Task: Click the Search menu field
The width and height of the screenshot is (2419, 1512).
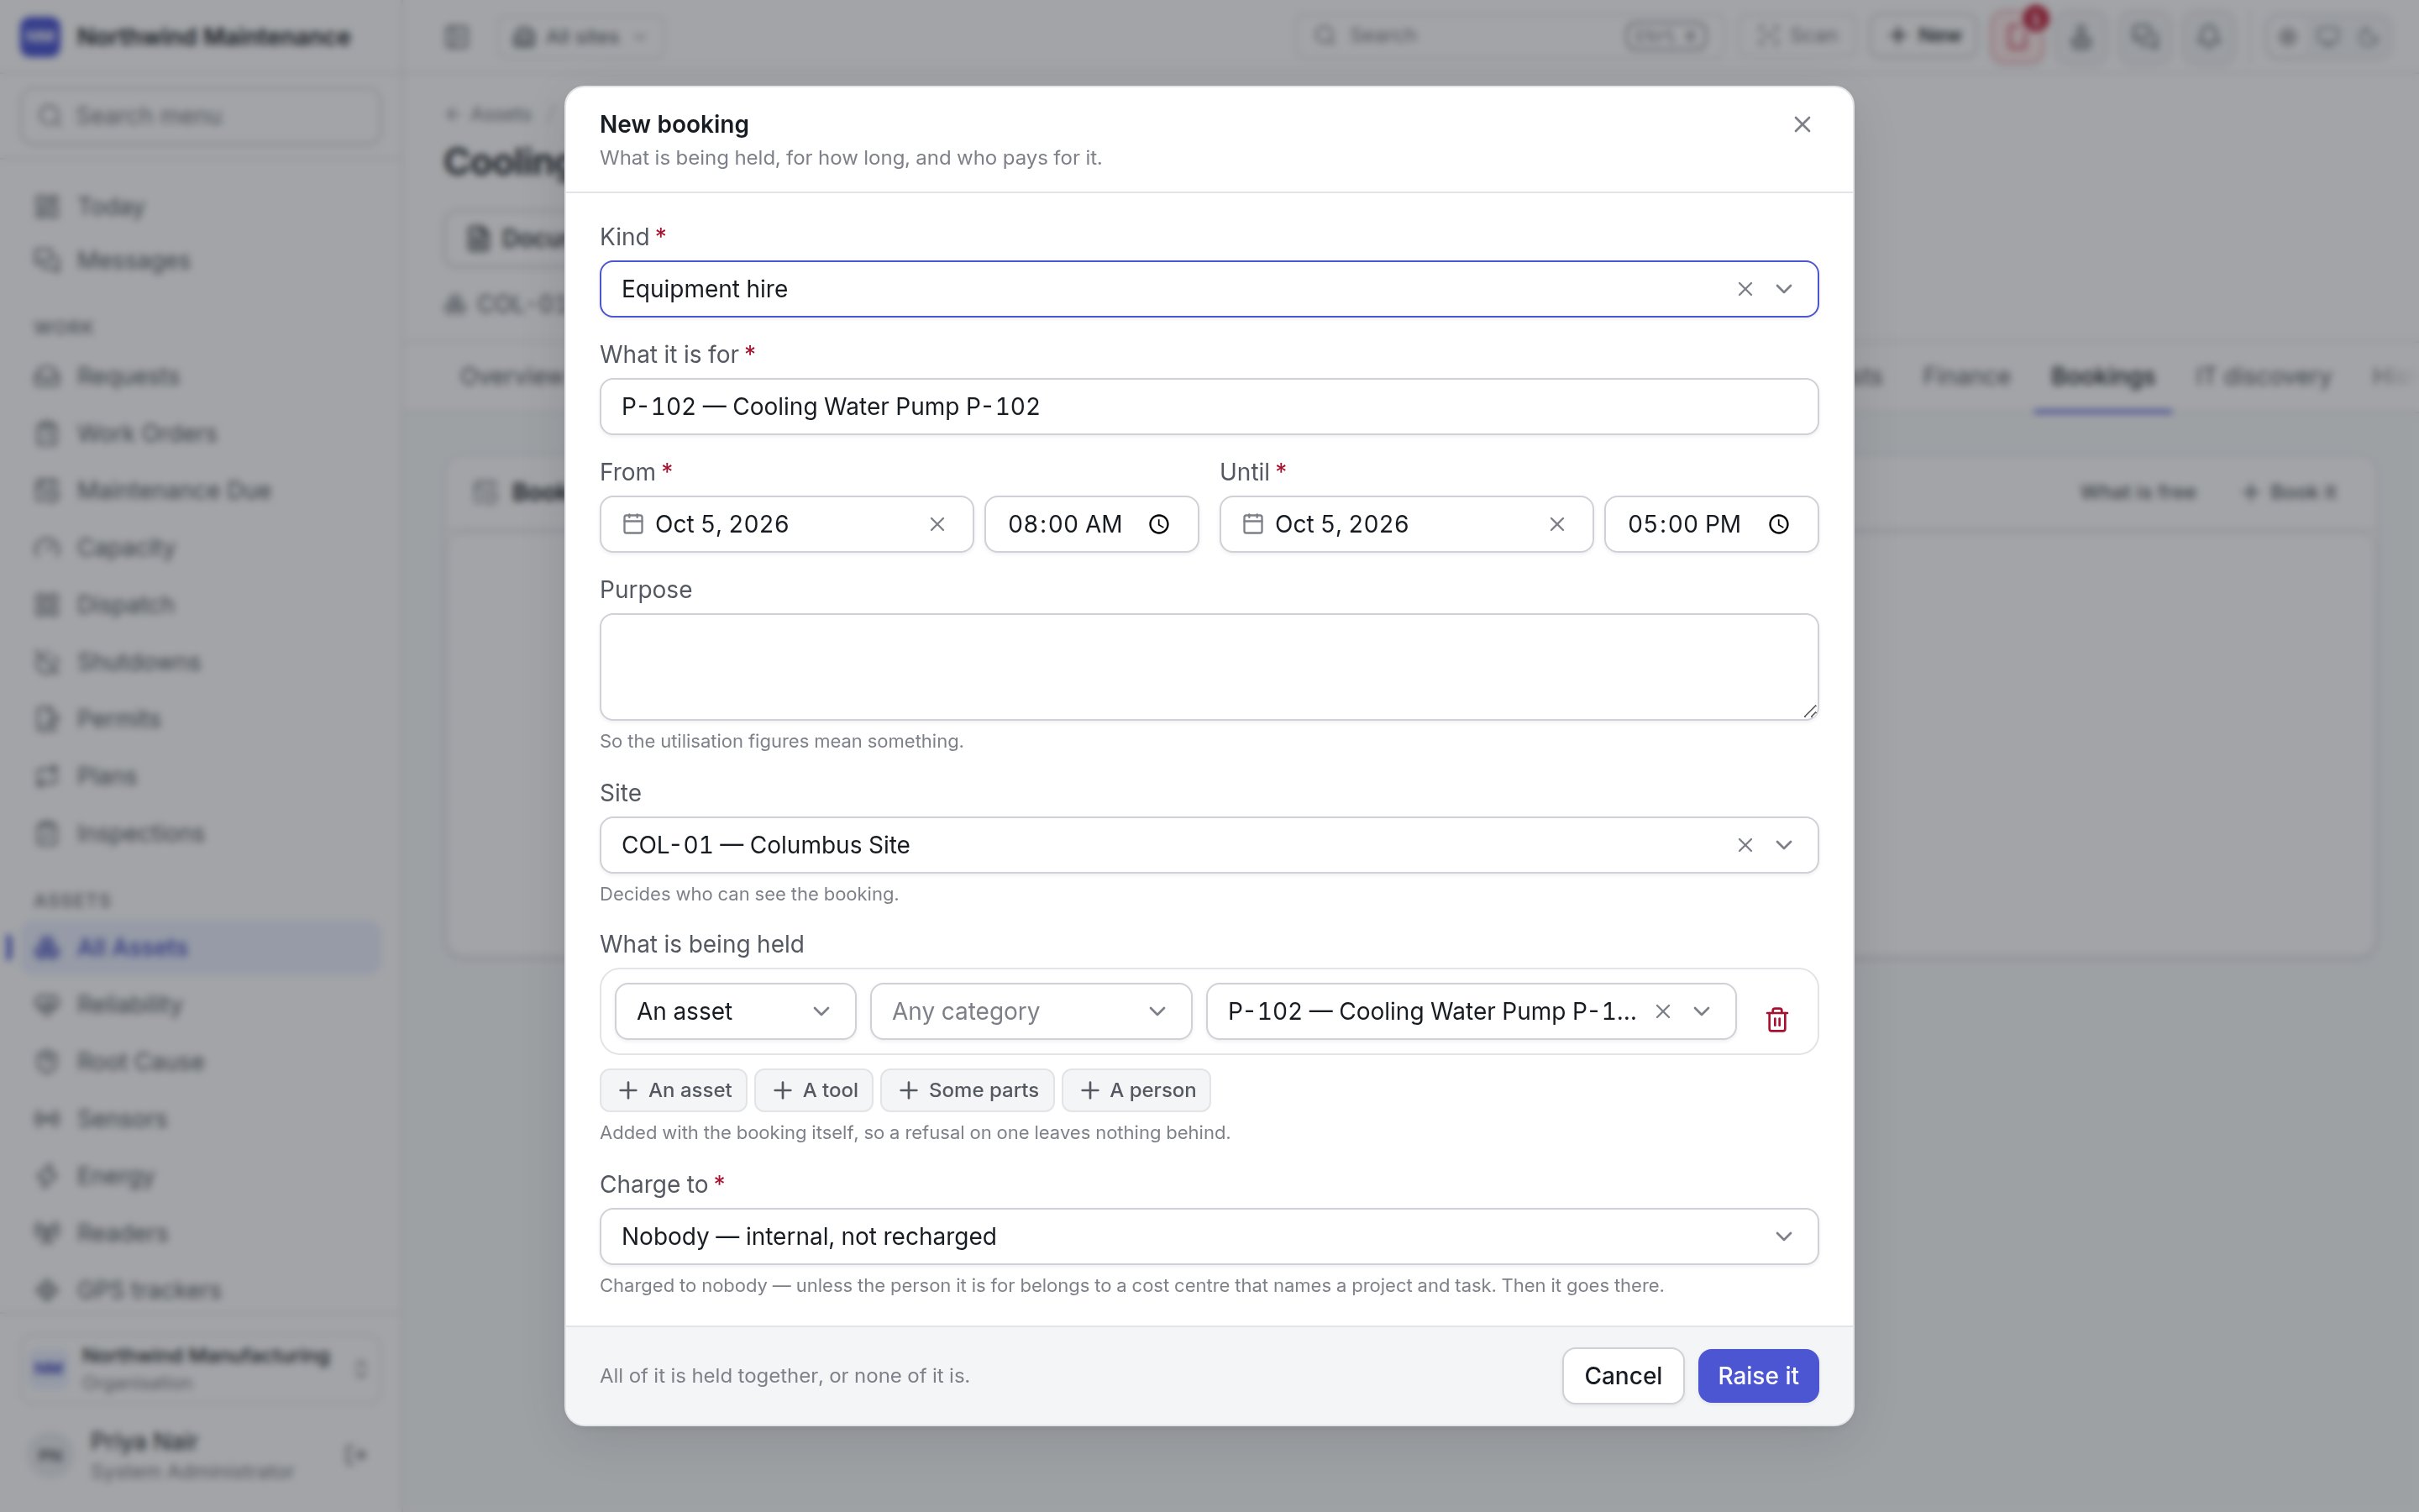Action: coord(200,116)
